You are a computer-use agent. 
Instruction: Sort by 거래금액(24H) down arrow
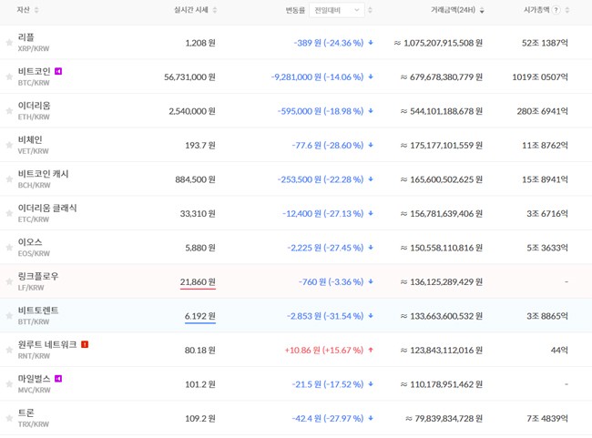[x=482, y=11]
